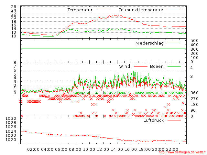The width and height of the screenshot is (207, 155).
Task: Click the 04:00 time axis label
Action: click(47, 150)
